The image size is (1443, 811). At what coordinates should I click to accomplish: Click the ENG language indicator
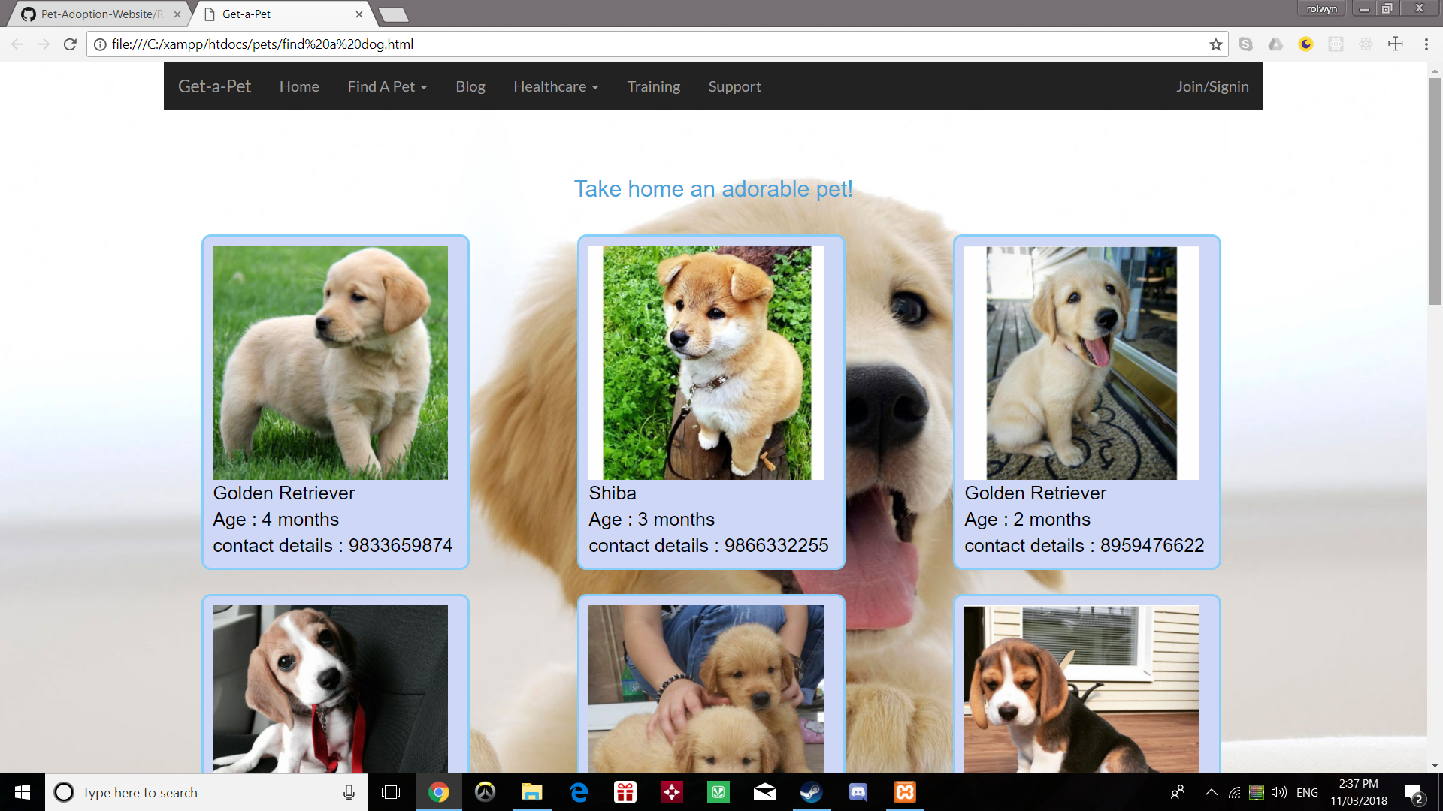coord(1307,792)
